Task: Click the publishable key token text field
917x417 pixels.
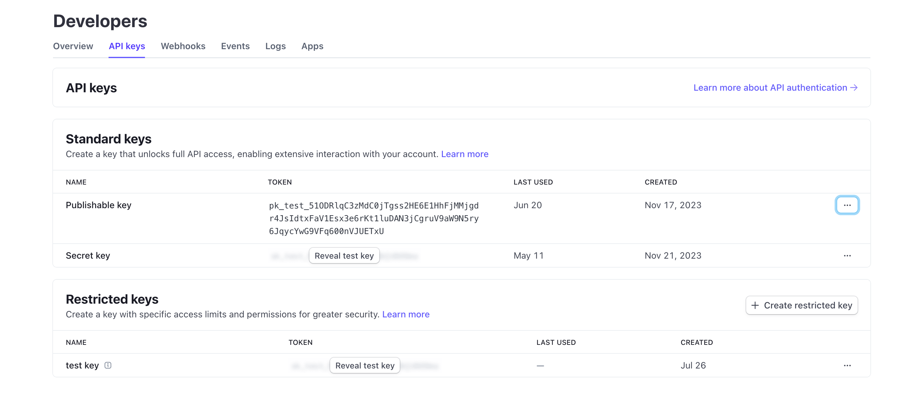Action: (374, 218)
